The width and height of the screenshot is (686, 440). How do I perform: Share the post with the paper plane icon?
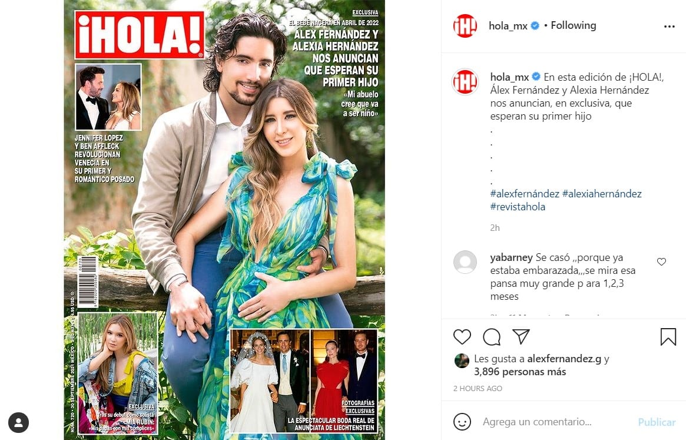tap(521, 336)
